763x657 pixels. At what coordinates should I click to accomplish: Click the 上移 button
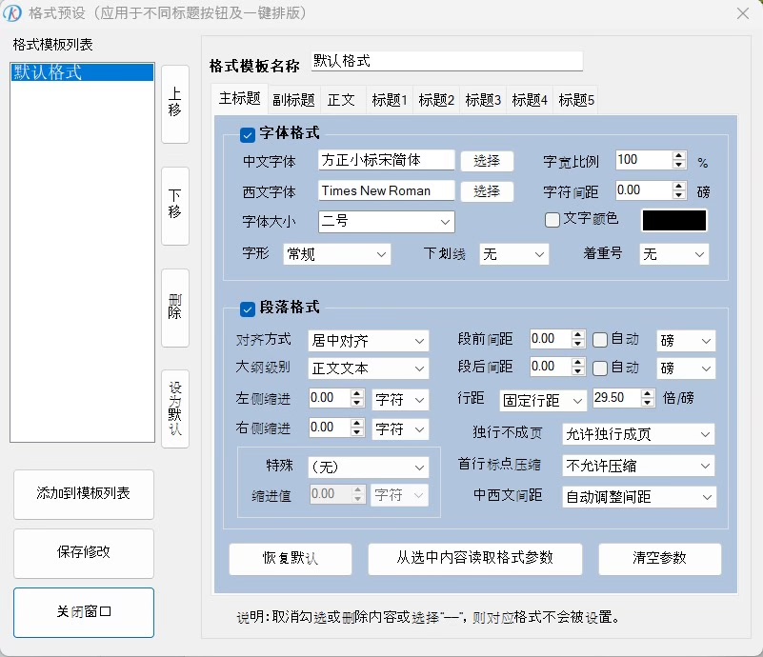coord(175,104)
